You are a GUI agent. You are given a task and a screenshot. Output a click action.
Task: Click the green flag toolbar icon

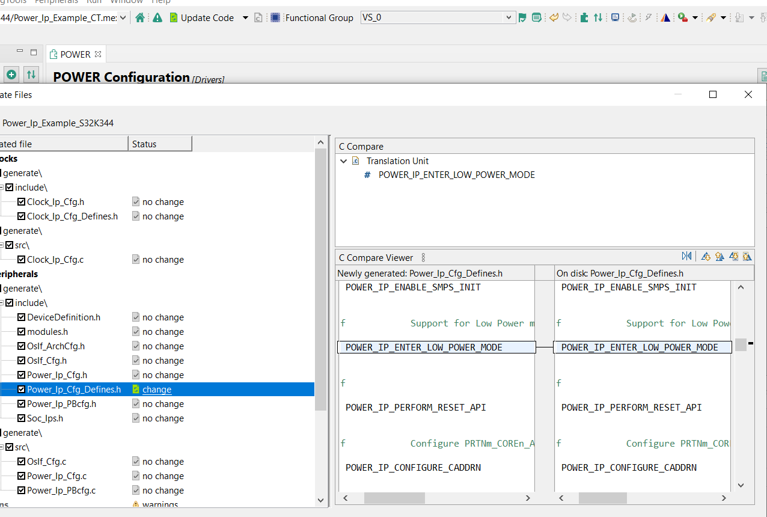pos(522,17)
